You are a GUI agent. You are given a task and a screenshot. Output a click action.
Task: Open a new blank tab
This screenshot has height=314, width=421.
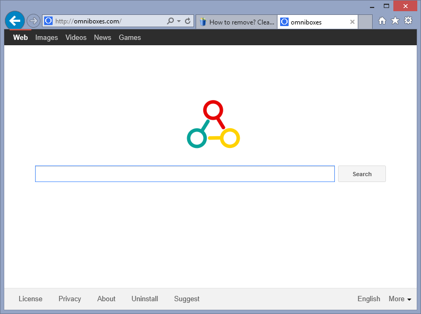365,22
